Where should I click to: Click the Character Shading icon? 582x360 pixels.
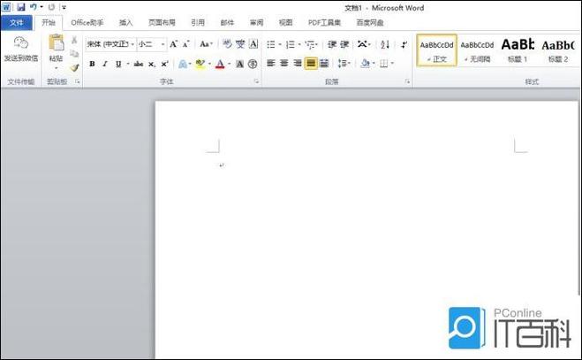click(240, 64)
